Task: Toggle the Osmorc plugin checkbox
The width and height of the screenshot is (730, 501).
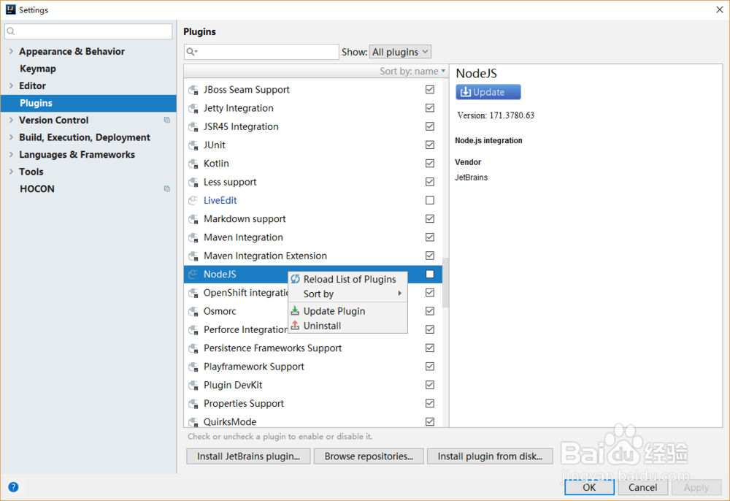Action: tap(430, 311)
